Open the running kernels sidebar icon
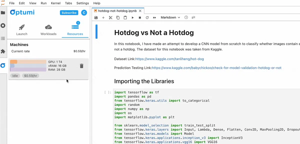 click(x=3, y=25)
